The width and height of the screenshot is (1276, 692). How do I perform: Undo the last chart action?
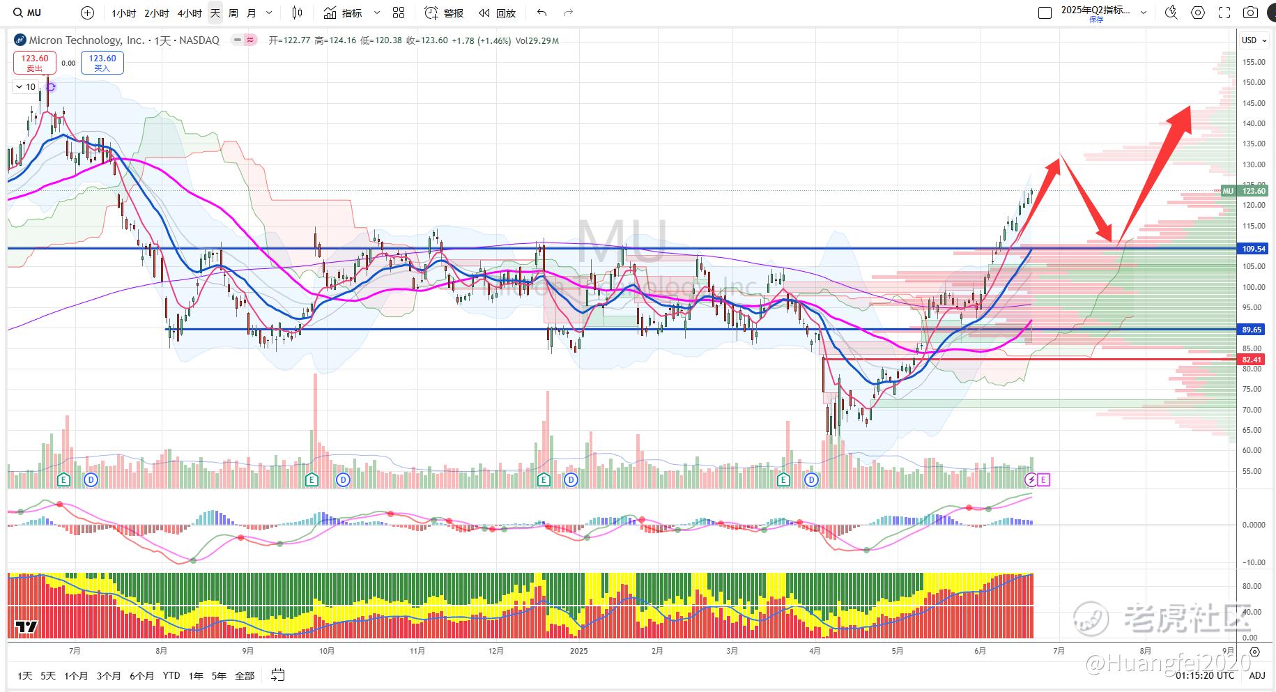[x=542, y=13]
